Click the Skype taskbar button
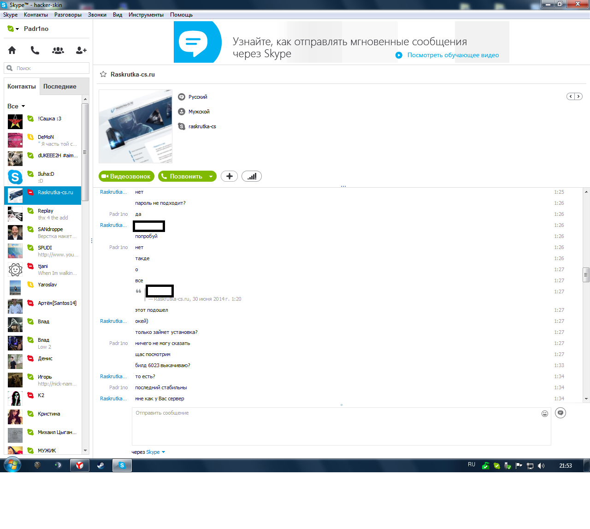The height and width of the screenshot is (529, 590). (x=122, y=465)
